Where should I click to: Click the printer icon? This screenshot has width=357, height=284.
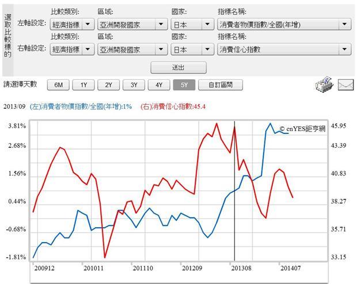tap(324, 85)
